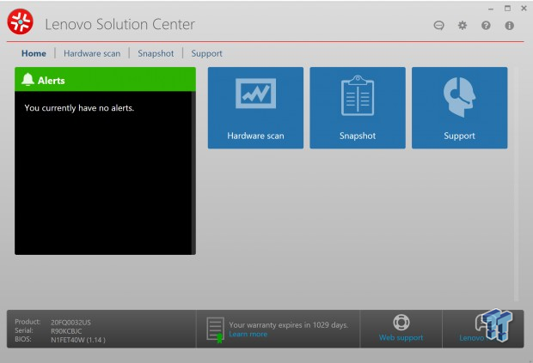The image size is (533, 363).
Task: Open the Support headset tile
Action: [460, 108]
